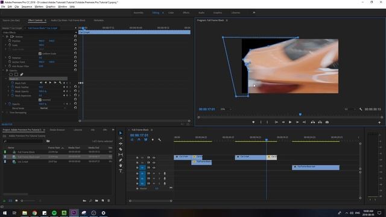Toggle top video track eye visibility
Screen dimensions: 386x217
tap(154, 157)
